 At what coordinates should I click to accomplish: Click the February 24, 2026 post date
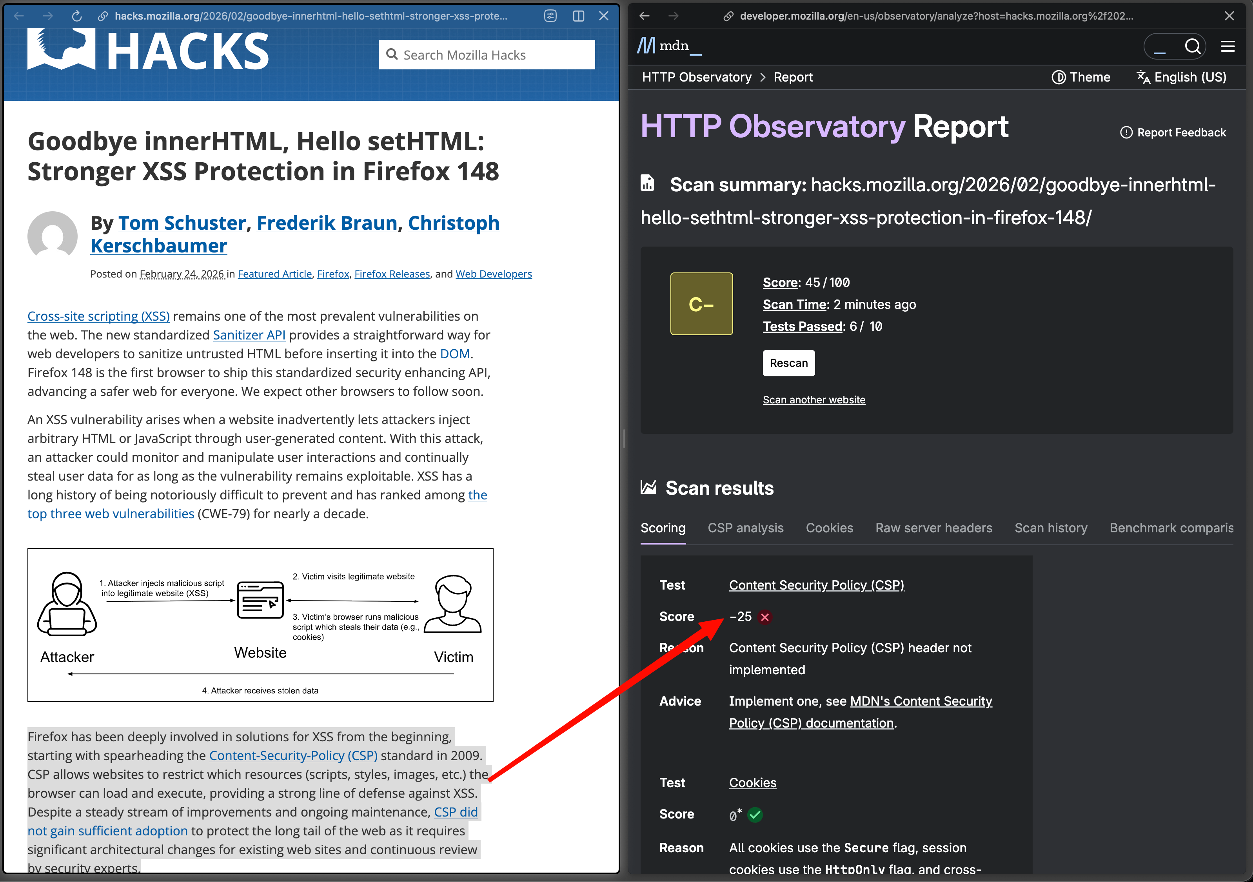(182, 274)
